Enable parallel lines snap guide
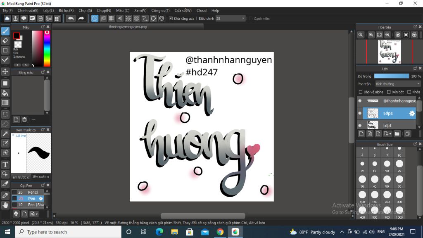The height and width of the screenshot is (238, 423). (x=103, y=18)
